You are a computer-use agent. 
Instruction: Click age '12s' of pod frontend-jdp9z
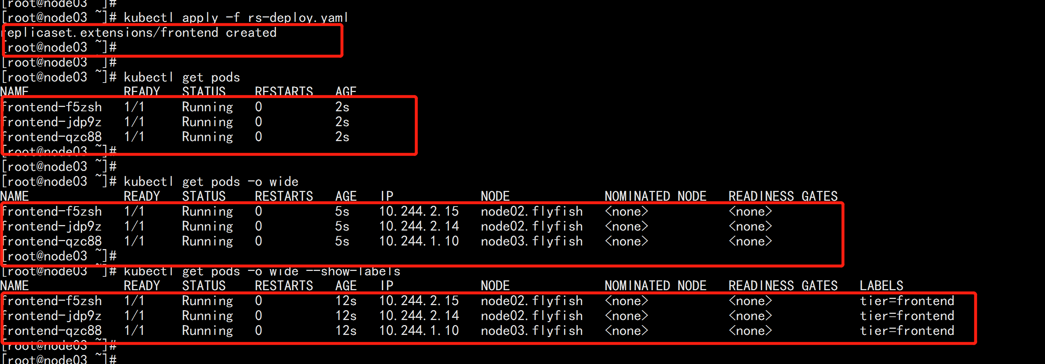[346, 316]
